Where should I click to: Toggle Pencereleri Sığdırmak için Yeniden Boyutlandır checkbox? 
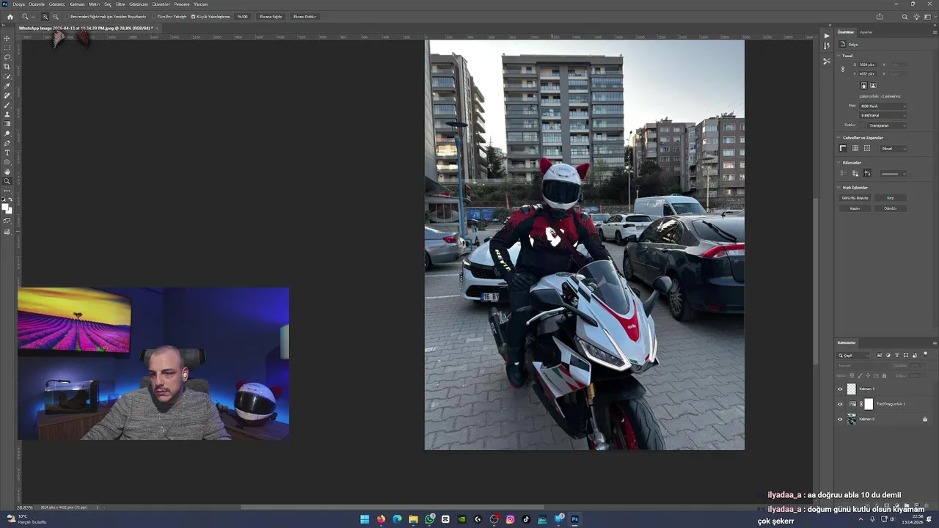(x=67, y=16)
